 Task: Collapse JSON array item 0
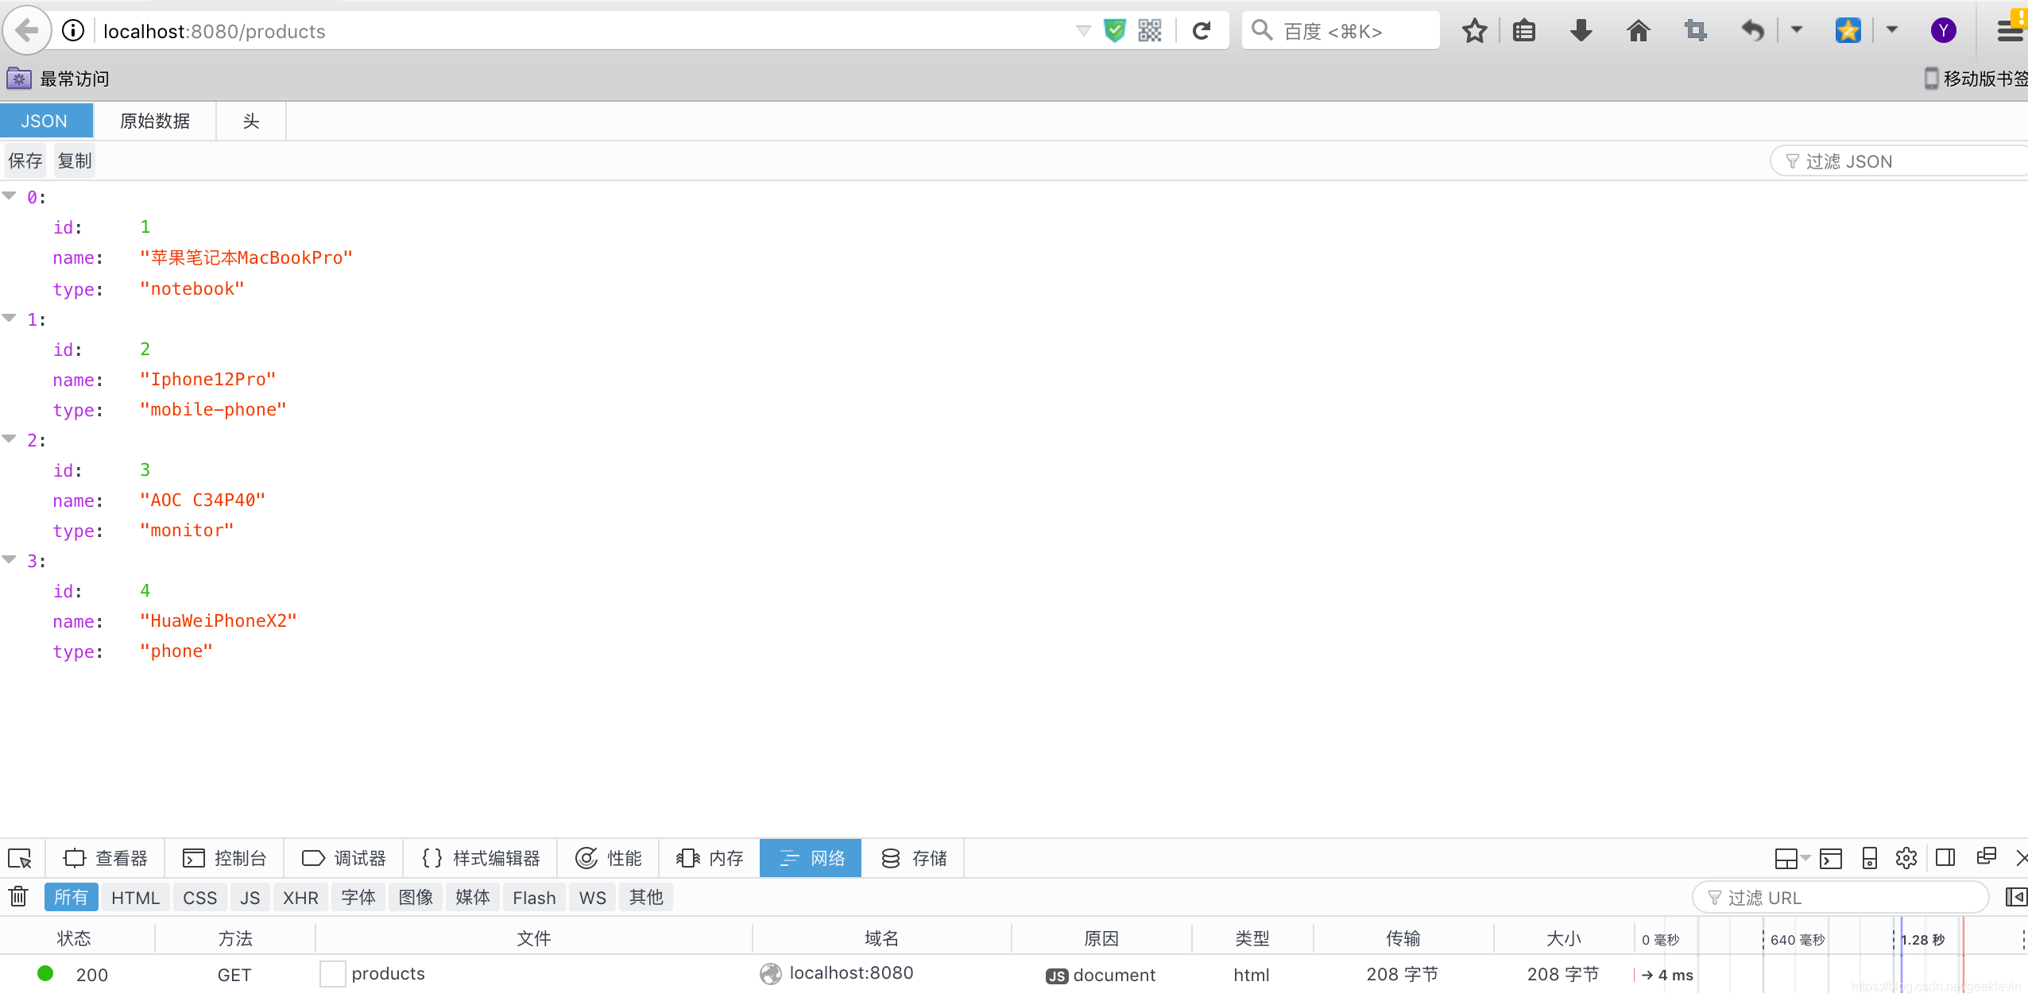tap(10, 196)
